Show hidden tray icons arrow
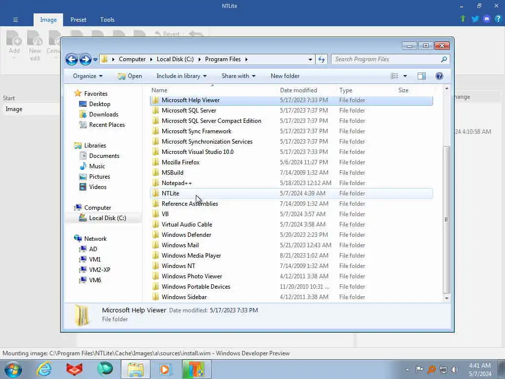The image size is (505, 379). 408,370
